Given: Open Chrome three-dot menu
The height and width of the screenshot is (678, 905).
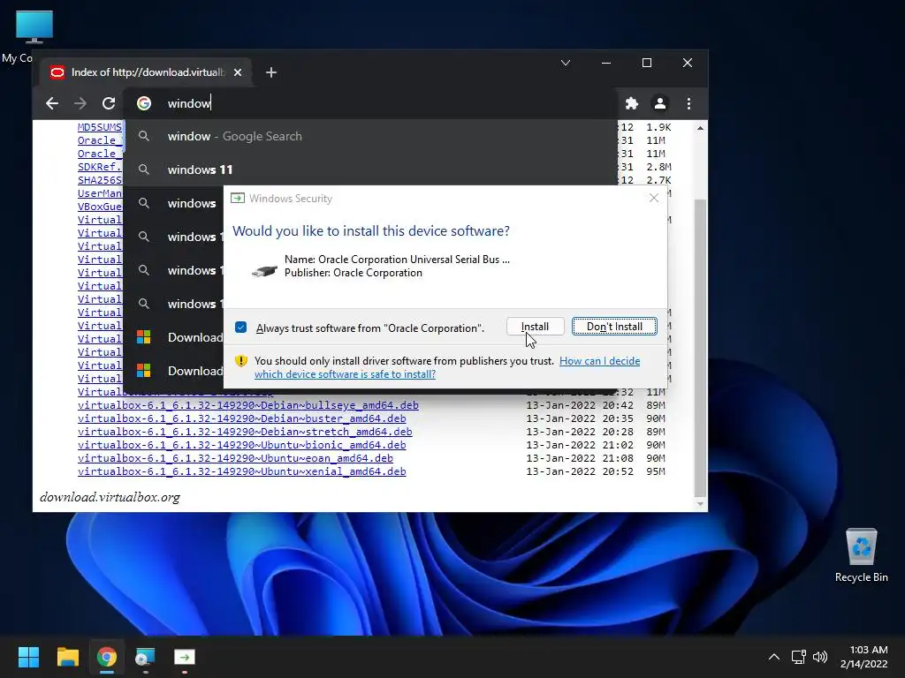Looking at the screenshot, I should [688, 103].
